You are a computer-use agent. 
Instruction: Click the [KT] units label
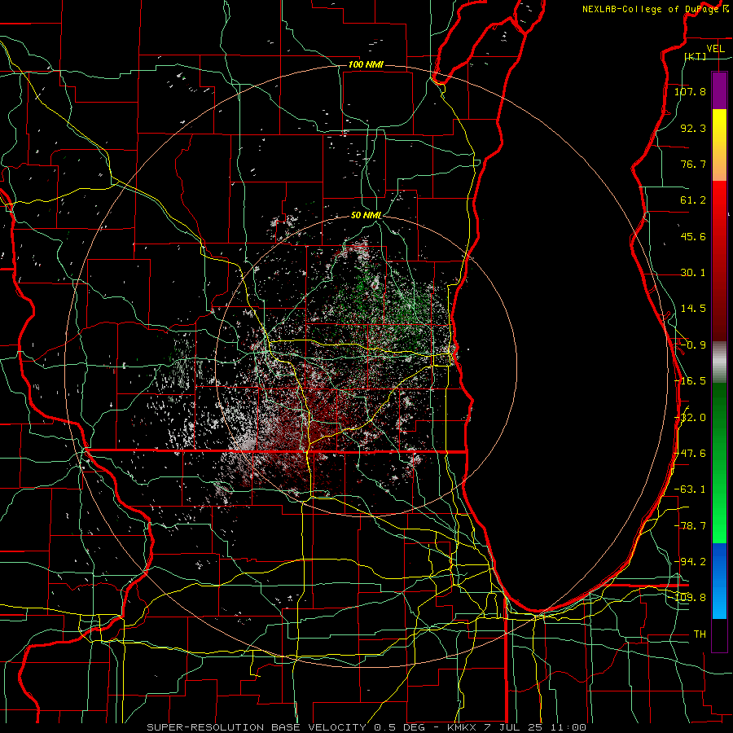[696, 56]
